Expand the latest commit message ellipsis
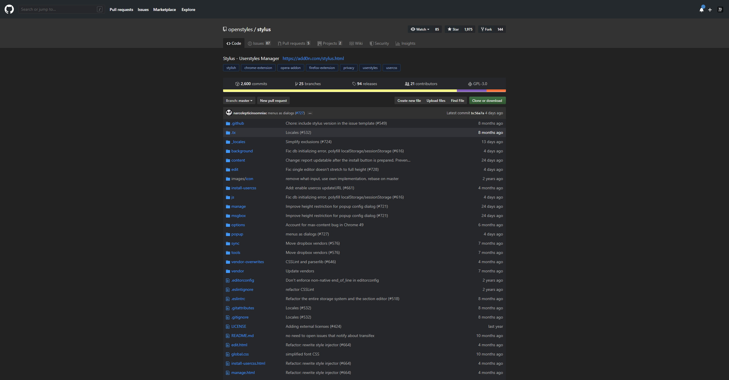Image resolution: width=729 pixels, height=380 pixels. (x=310, y=113)
